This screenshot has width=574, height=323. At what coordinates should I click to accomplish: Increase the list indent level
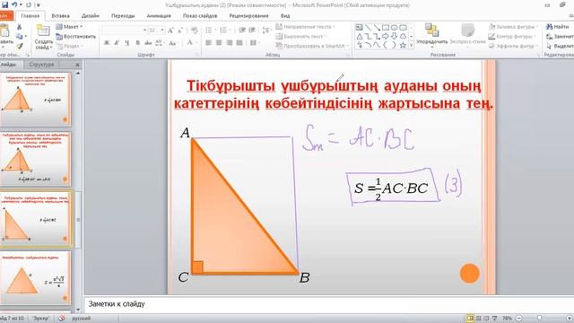point(252,31)
